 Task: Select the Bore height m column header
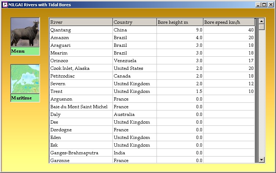180,22
